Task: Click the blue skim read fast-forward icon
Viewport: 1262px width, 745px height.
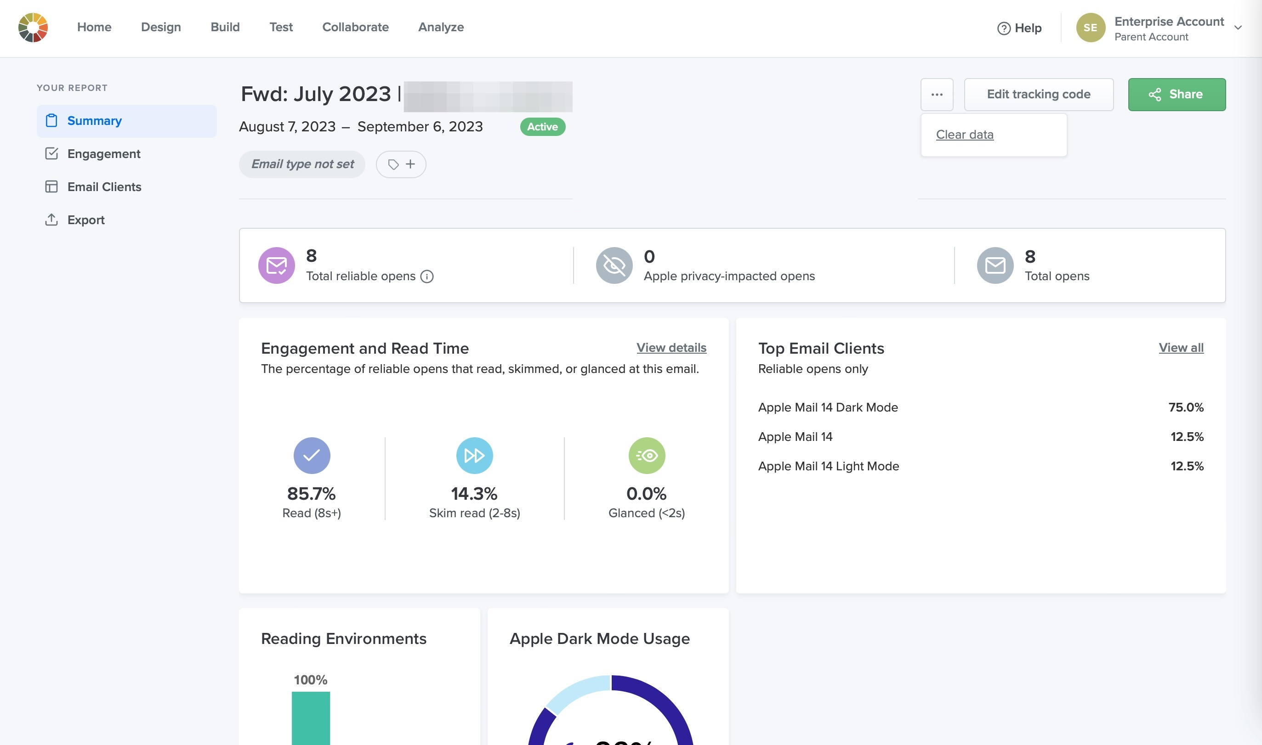Action: (x=474, y=455)
